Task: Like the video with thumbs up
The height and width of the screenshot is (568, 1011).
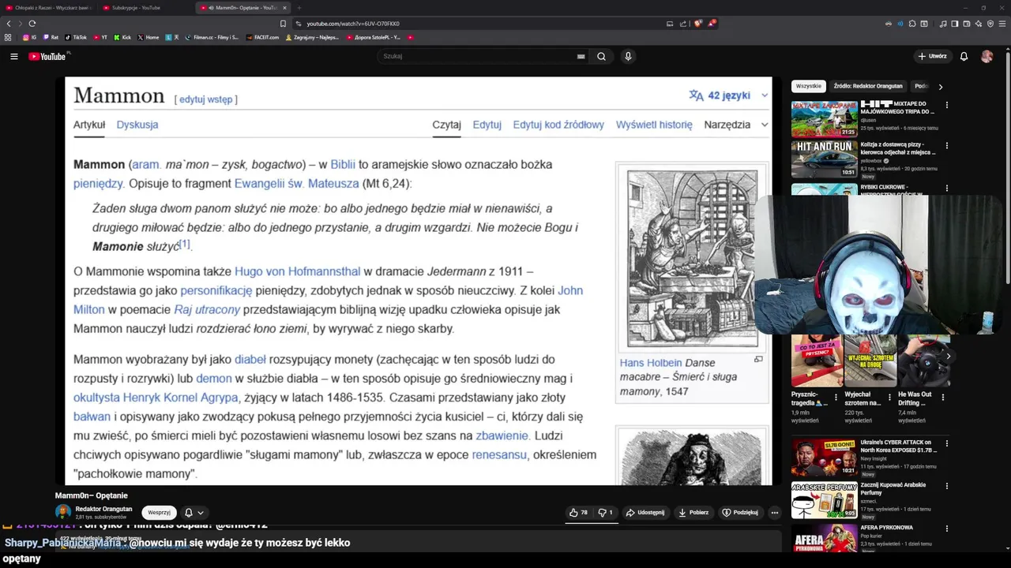Action: point(579,513)
